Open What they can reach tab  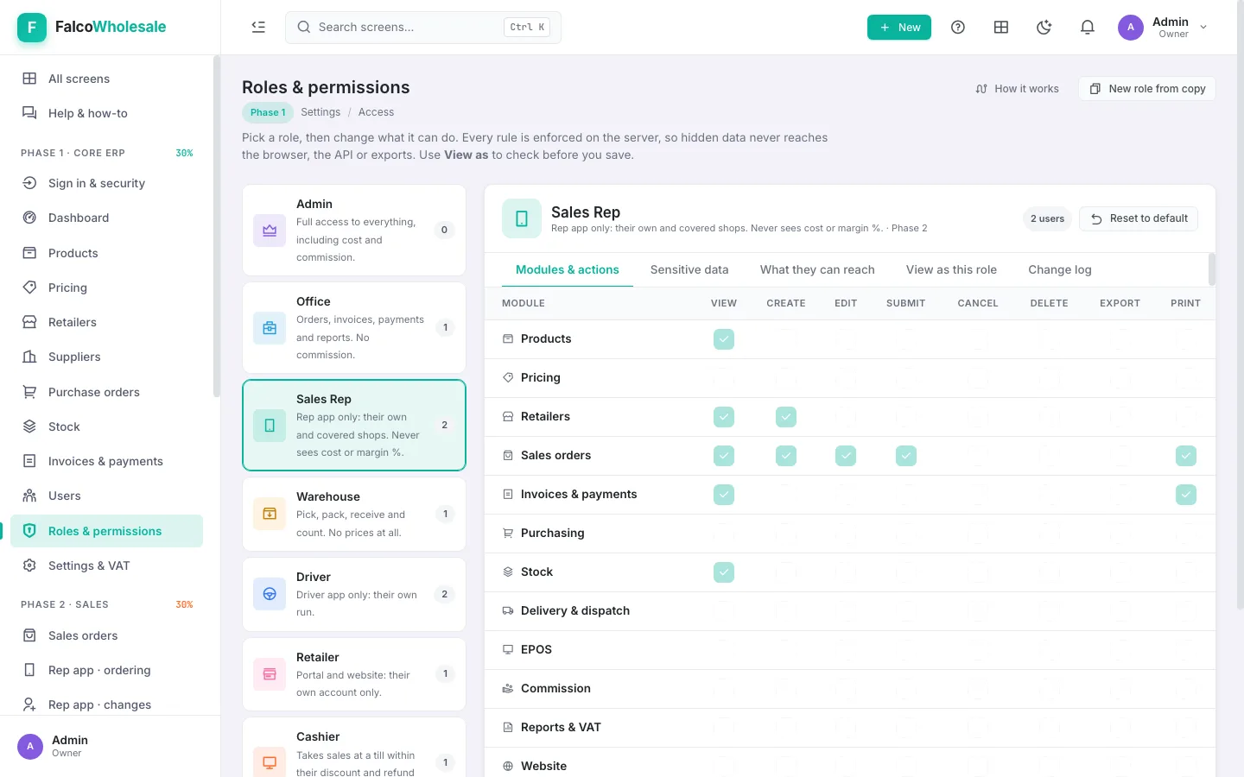click(x=817, y=269)
